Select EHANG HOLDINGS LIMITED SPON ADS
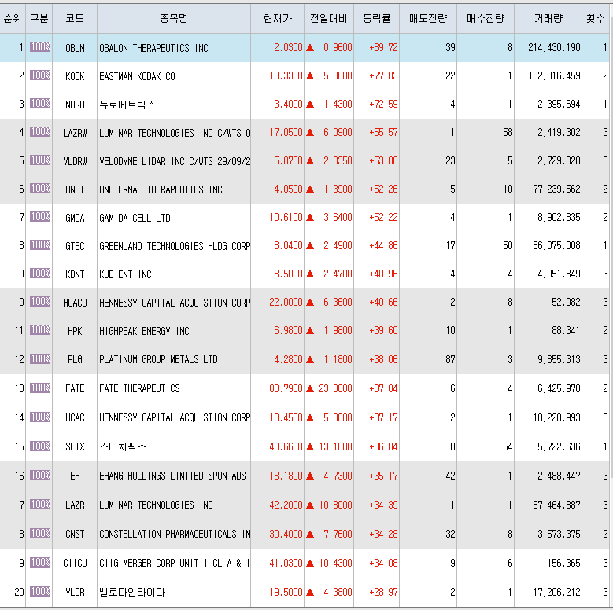The image size is (613, 610). [172, 476]
